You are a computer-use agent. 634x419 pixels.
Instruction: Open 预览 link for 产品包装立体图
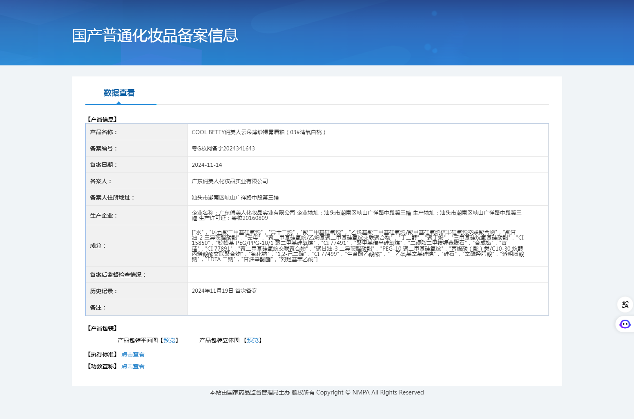pyautogui.click(x=252, y=340)
